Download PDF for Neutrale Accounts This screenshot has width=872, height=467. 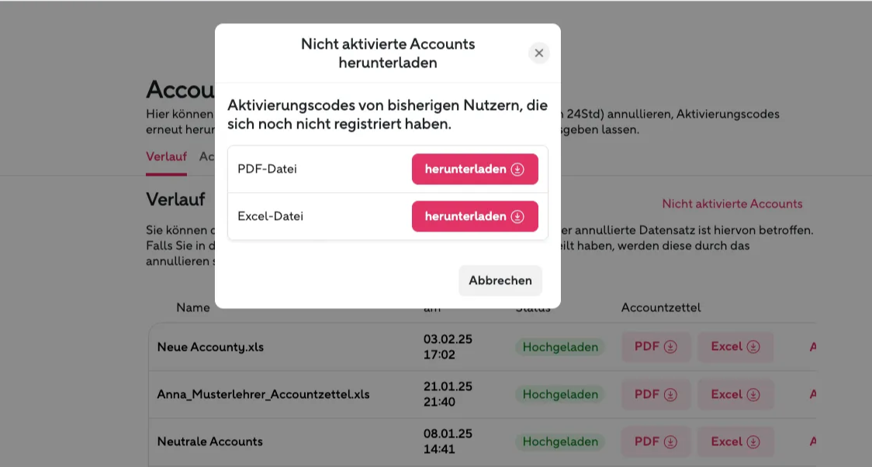tap(656, 441)
